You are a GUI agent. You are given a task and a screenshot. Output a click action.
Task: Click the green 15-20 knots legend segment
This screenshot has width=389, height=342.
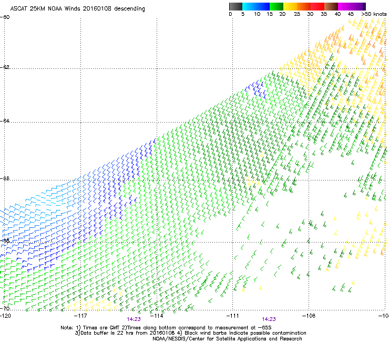(x=277, y=6)
